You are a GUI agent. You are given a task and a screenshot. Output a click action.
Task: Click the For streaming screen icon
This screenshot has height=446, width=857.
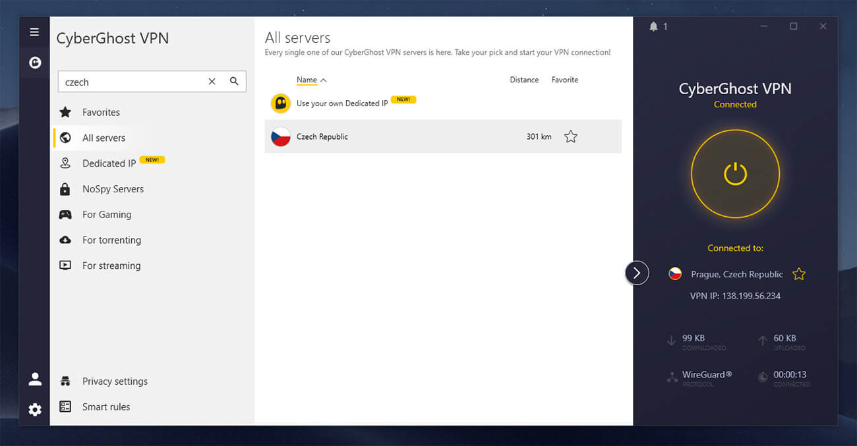[65, 265]
